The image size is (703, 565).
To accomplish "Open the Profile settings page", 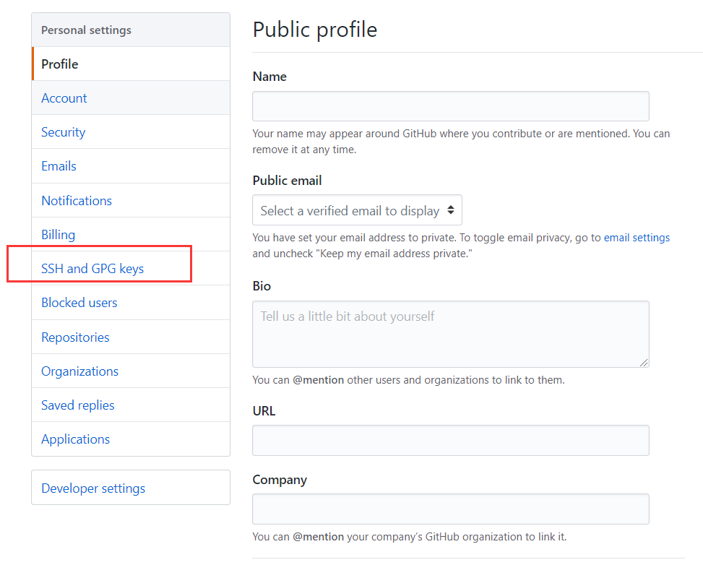I will pos(131,64).
